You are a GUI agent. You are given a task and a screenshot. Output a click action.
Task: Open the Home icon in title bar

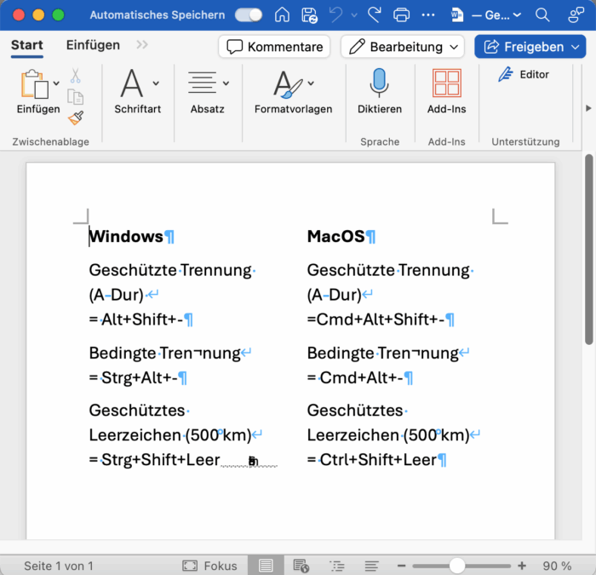coord(282,15)
